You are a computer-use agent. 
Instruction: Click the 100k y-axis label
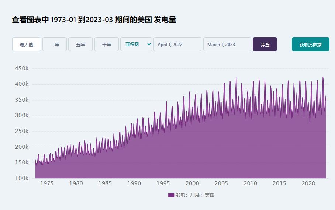click(21, 178)
